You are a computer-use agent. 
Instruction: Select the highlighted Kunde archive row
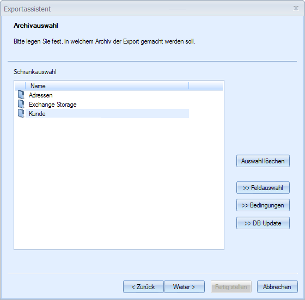(107, 114)
